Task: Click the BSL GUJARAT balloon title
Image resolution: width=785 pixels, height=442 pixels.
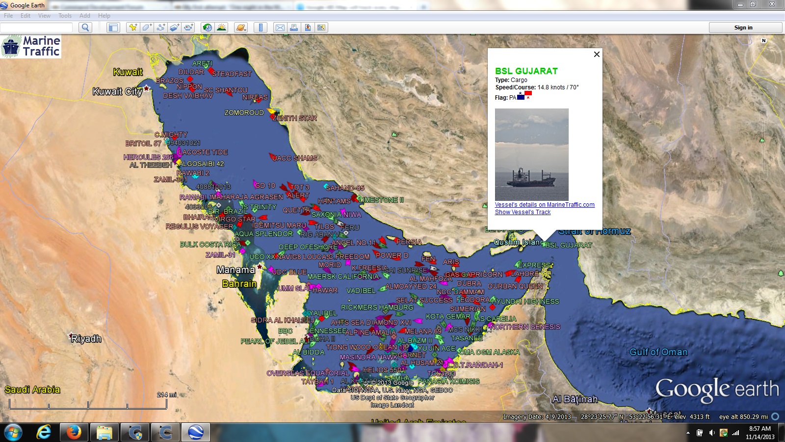Action: (526, 71)
